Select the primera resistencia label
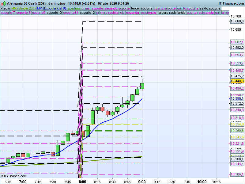Image resolution: width=245 pixels, height=184 pixels. pyautogui.click(x=110, y=13)
